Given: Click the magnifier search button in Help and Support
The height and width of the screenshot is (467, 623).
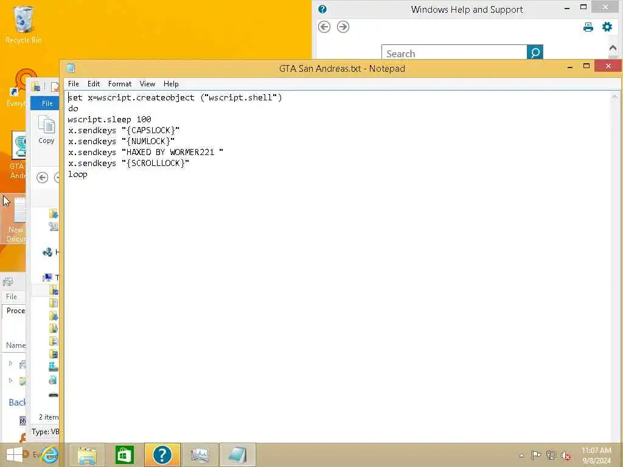Looking at the screenshot, I should (535, 52).
